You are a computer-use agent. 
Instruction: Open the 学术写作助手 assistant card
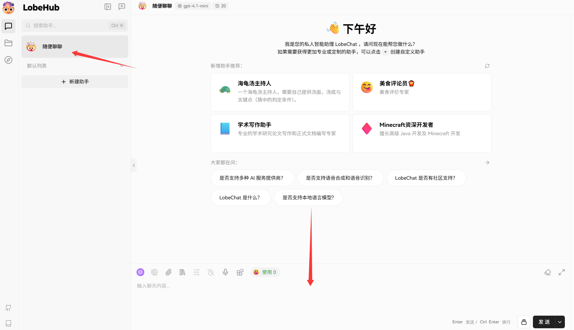[280, 133]
